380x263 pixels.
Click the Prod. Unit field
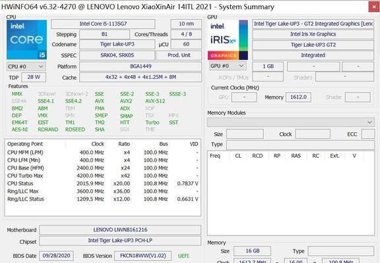[x=179, y=55]
